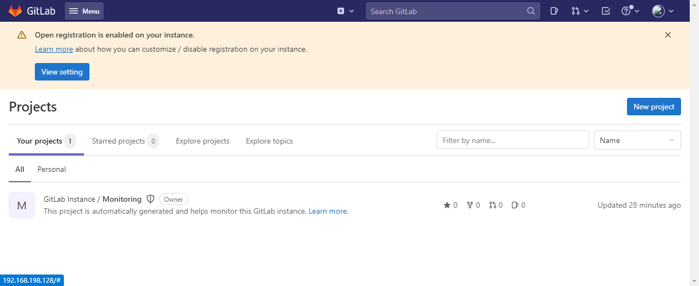Click the Filter by name field
The height and width of the screenshot is (286, 699).
pyautogui.click(x=513, y=140)
